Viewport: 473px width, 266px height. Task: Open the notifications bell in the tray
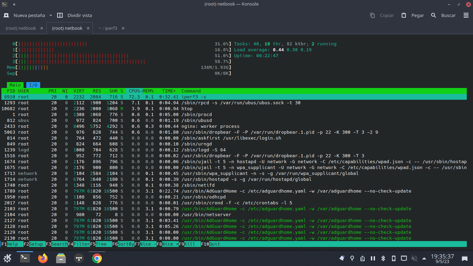tap(342, 258)
